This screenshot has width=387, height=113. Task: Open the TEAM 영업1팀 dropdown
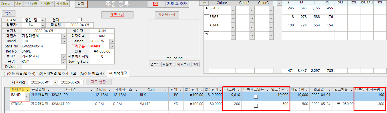(43, 20)
